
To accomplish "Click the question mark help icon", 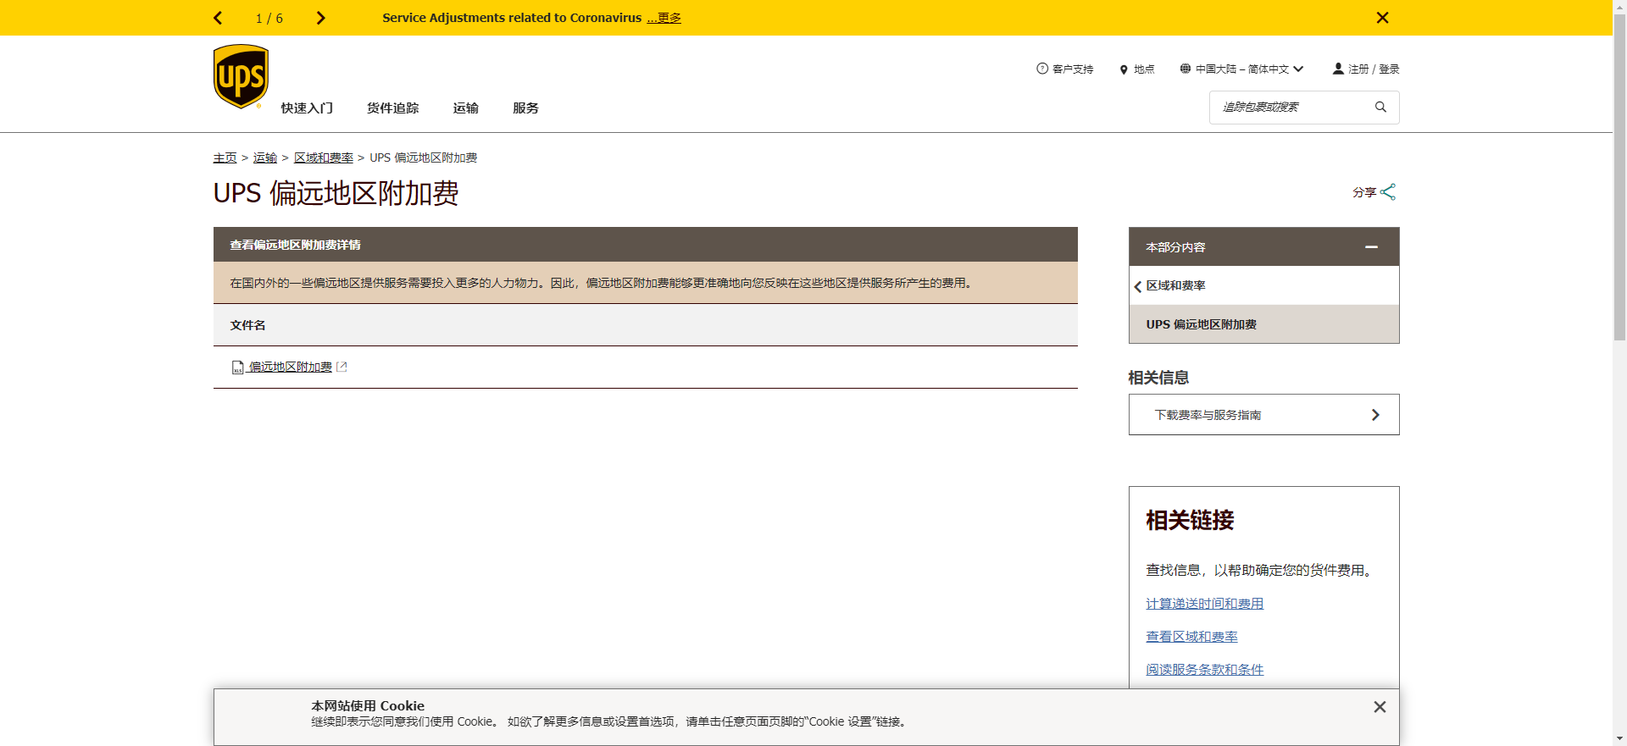I will tap(1042, 69).
